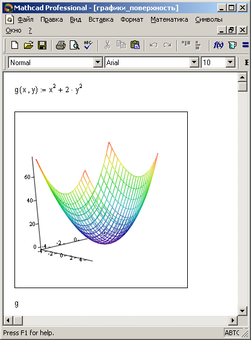This screenshot has width=251, height=340.
Task: Restore the inner document window
Action: tap(231, 30)
